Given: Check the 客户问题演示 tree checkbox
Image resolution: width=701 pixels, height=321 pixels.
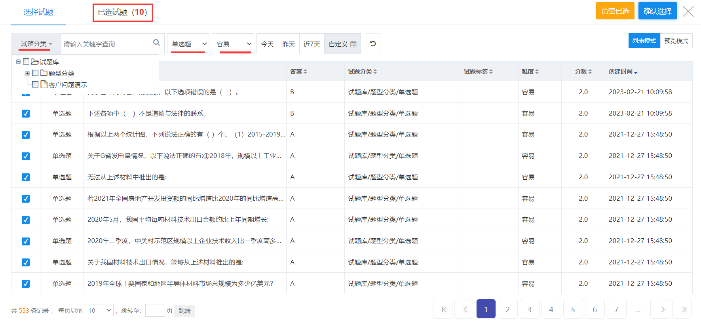Looking at the screenshot, I should pyautogui.click(x=35, y=84).
